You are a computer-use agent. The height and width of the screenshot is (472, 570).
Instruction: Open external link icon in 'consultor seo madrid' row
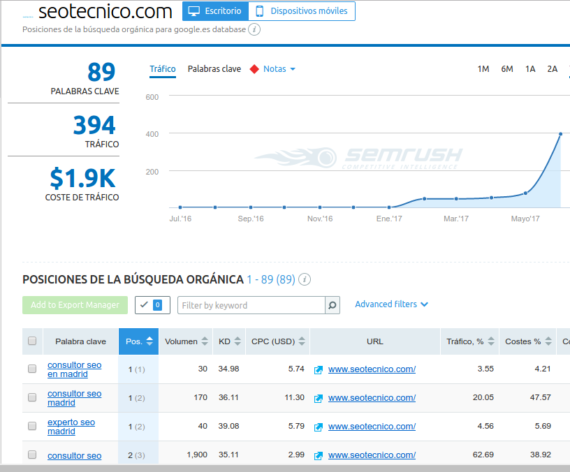click(319, 399)
